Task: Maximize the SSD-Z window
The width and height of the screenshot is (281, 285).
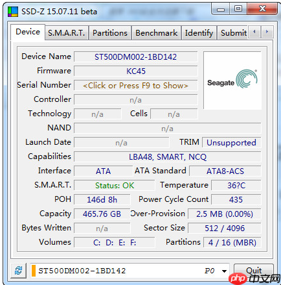Action: pyautogui.click(x=238, y=8)
